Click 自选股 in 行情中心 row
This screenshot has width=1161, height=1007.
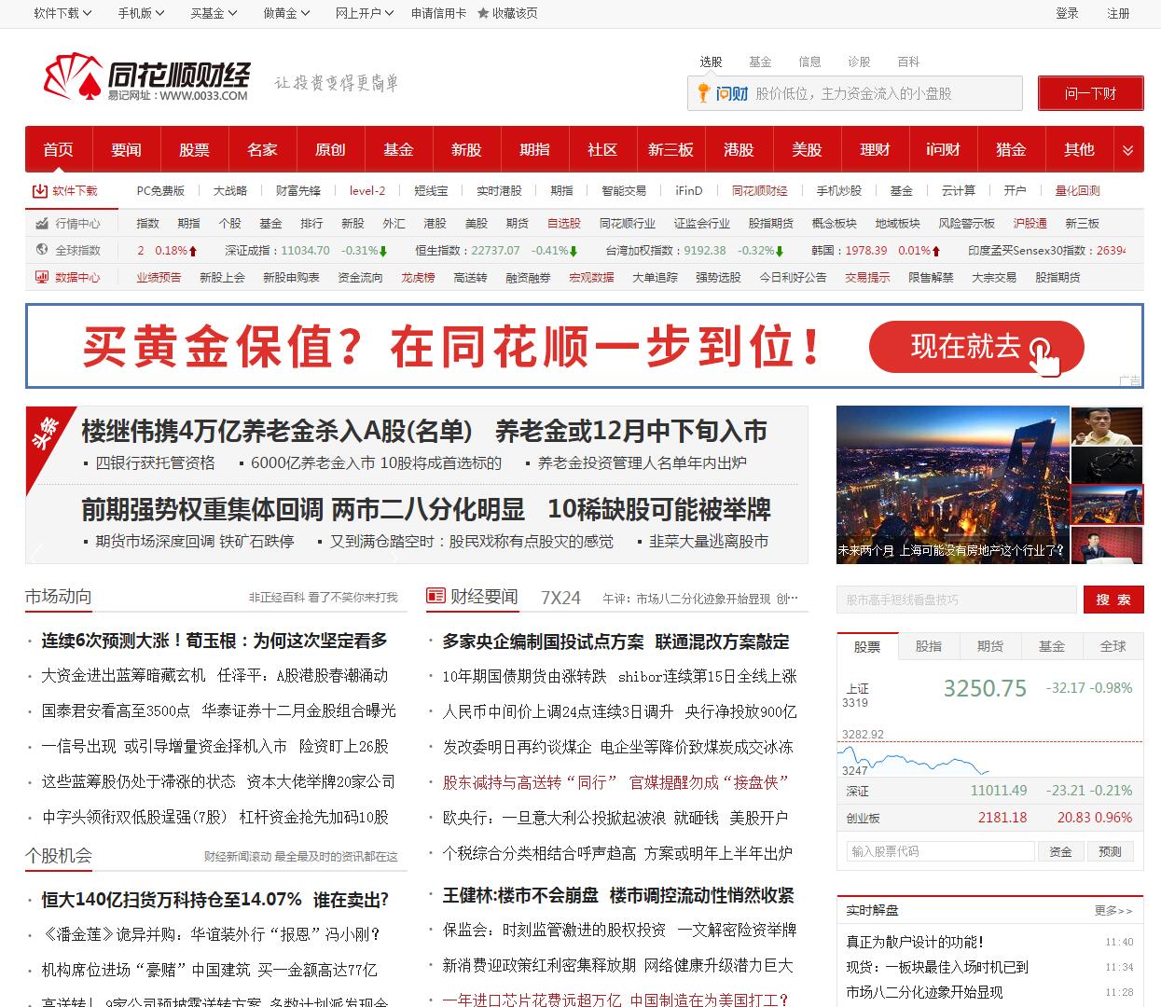pyautogui.click(x=564, y=224)
